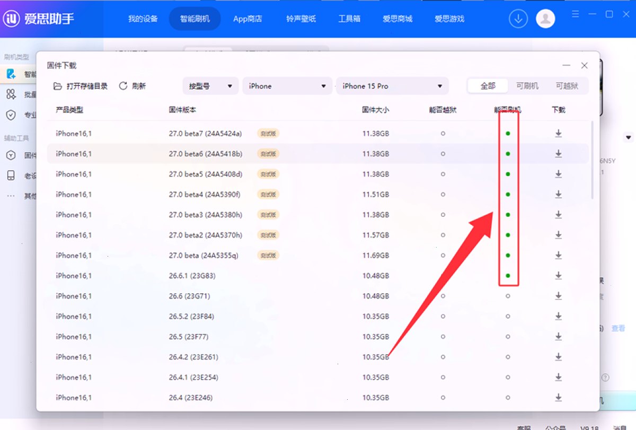Expand the dropdown arrow behind the dialog
The image size is (636, 430).
(x=629, y=137)
